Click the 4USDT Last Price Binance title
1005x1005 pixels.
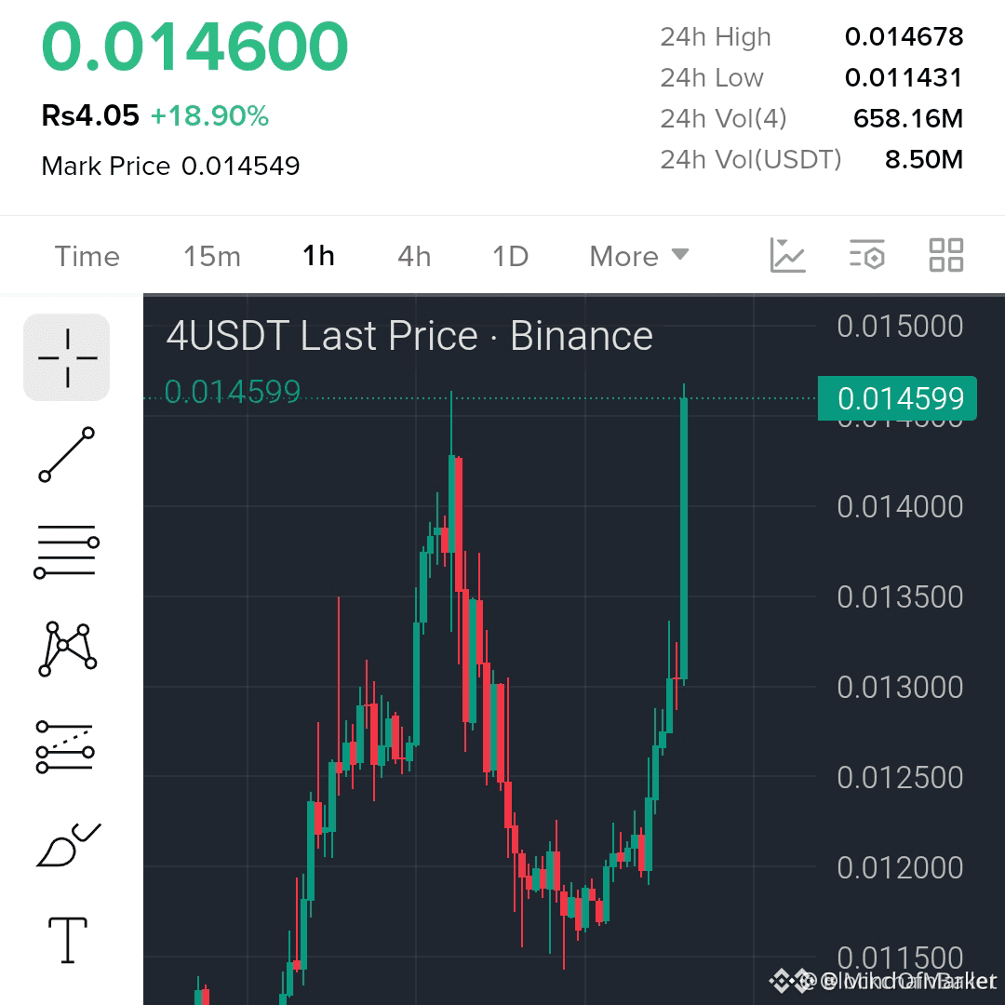point(409,336)
